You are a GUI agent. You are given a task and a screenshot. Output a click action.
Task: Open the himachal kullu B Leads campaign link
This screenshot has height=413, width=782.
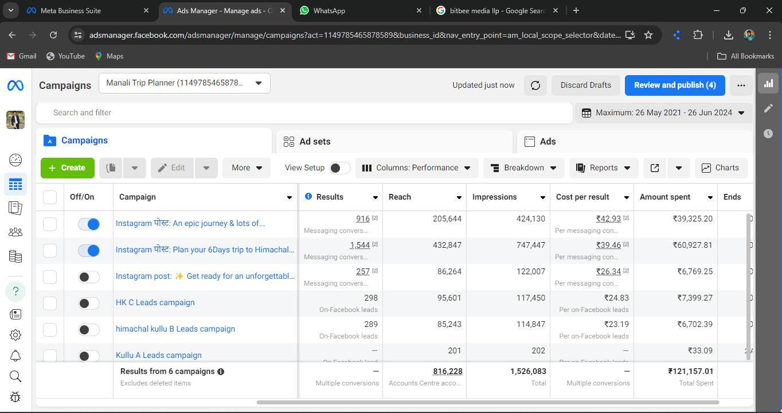pyautogui.click(x=175, y=329)
